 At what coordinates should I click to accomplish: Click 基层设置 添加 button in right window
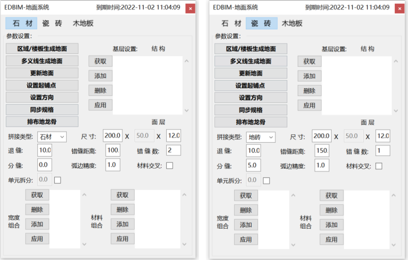pos(309,76)
